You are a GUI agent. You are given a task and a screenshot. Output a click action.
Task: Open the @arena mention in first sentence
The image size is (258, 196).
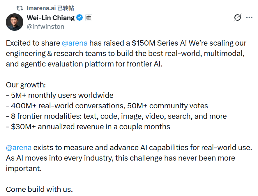coord(75,43)
